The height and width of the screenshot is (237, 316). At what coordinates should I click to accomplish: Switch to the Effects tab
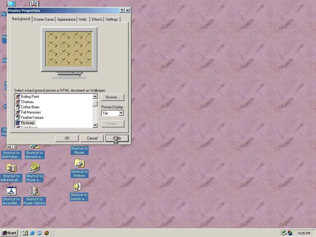click(x=97, y=19)
